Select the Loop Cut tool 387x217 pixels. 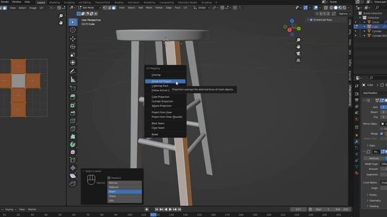pos(73,121)
